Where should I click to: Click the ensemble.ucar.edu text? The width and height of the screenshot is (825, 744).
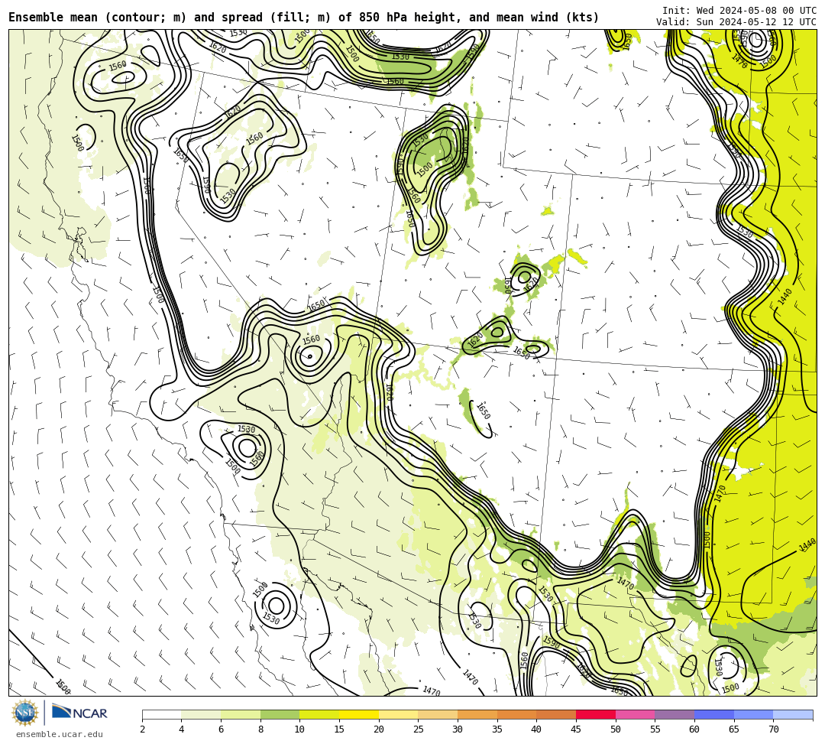click(60, 734)
